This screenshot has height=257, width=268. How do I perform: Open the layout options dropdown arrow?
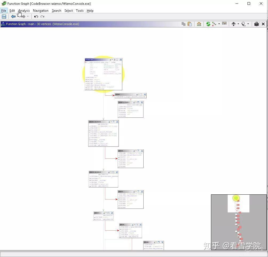tap(219, 24)
